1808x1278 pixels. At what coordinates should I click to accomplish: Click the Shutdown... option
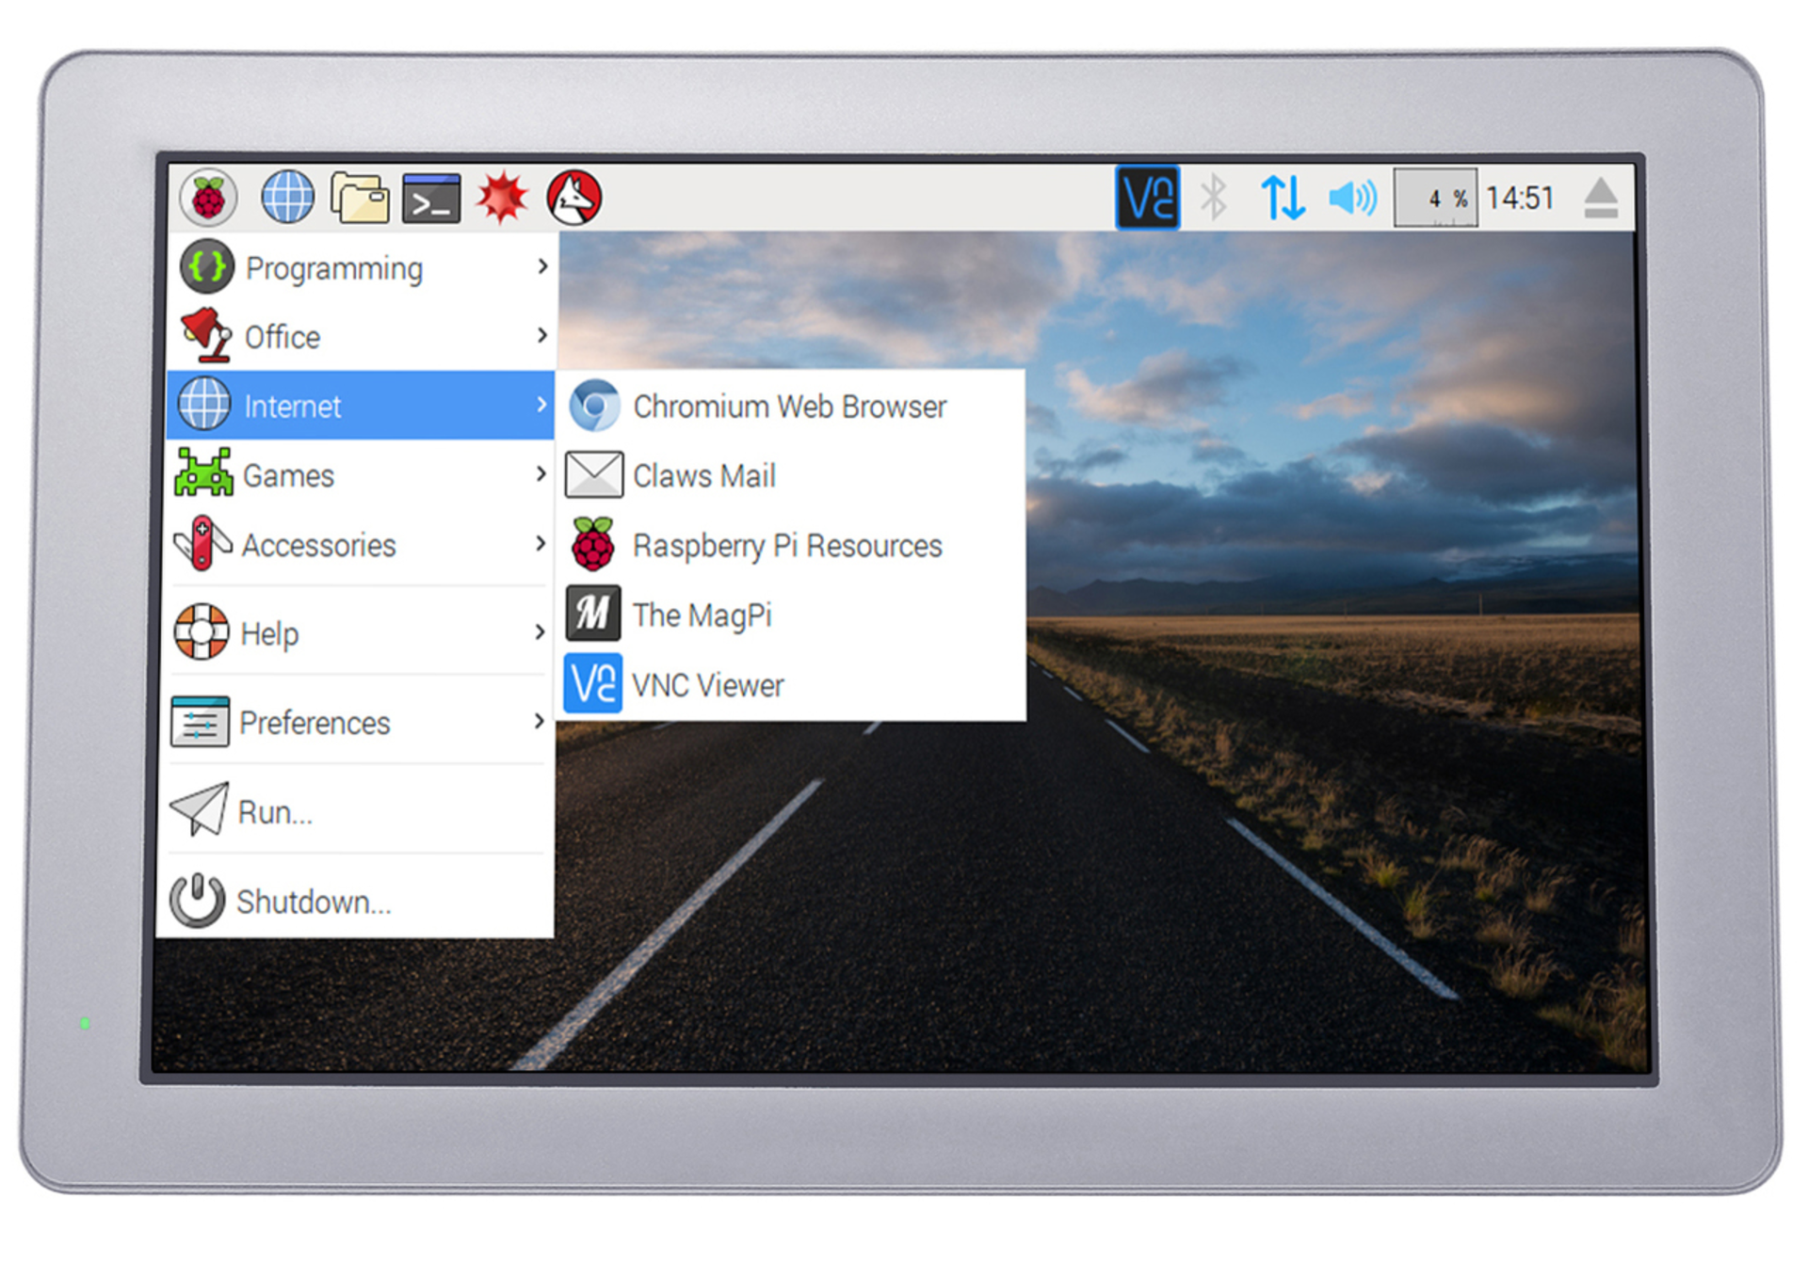[x=314, y=902]
